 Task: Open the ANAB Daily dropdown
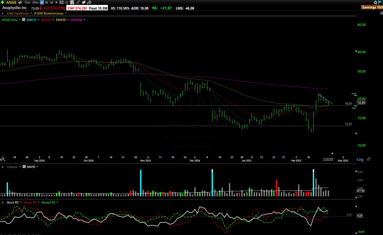tap(20, 20)
